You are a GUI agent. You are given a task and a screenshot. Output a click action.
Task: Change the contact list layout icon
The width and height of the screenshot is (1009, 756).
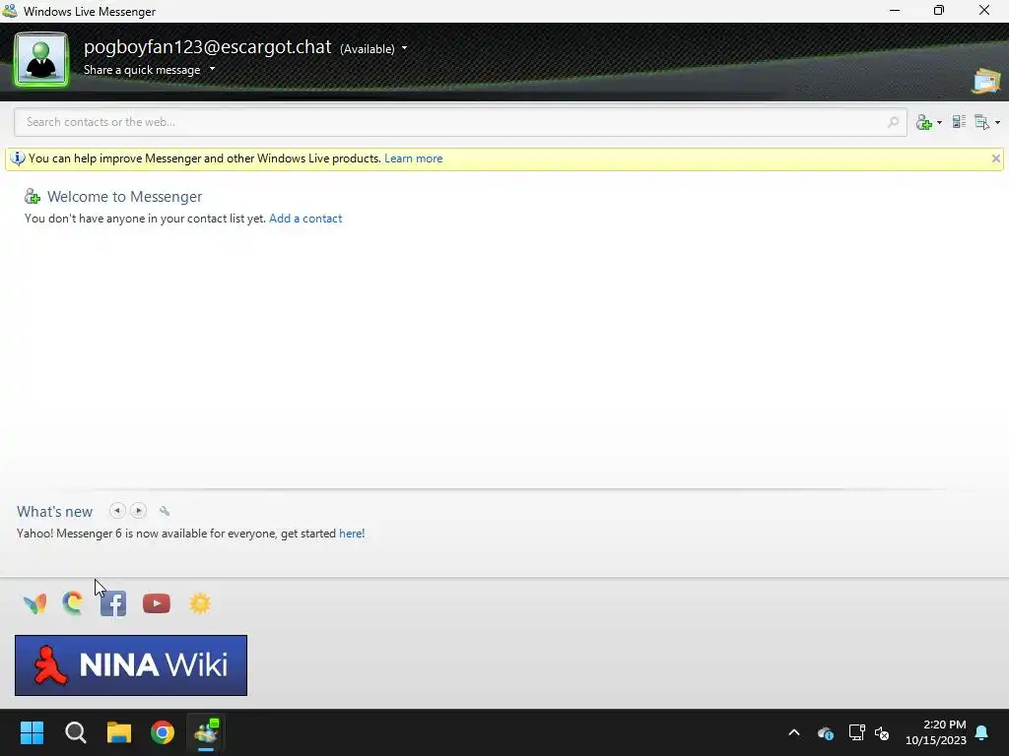tap(959, 121)
